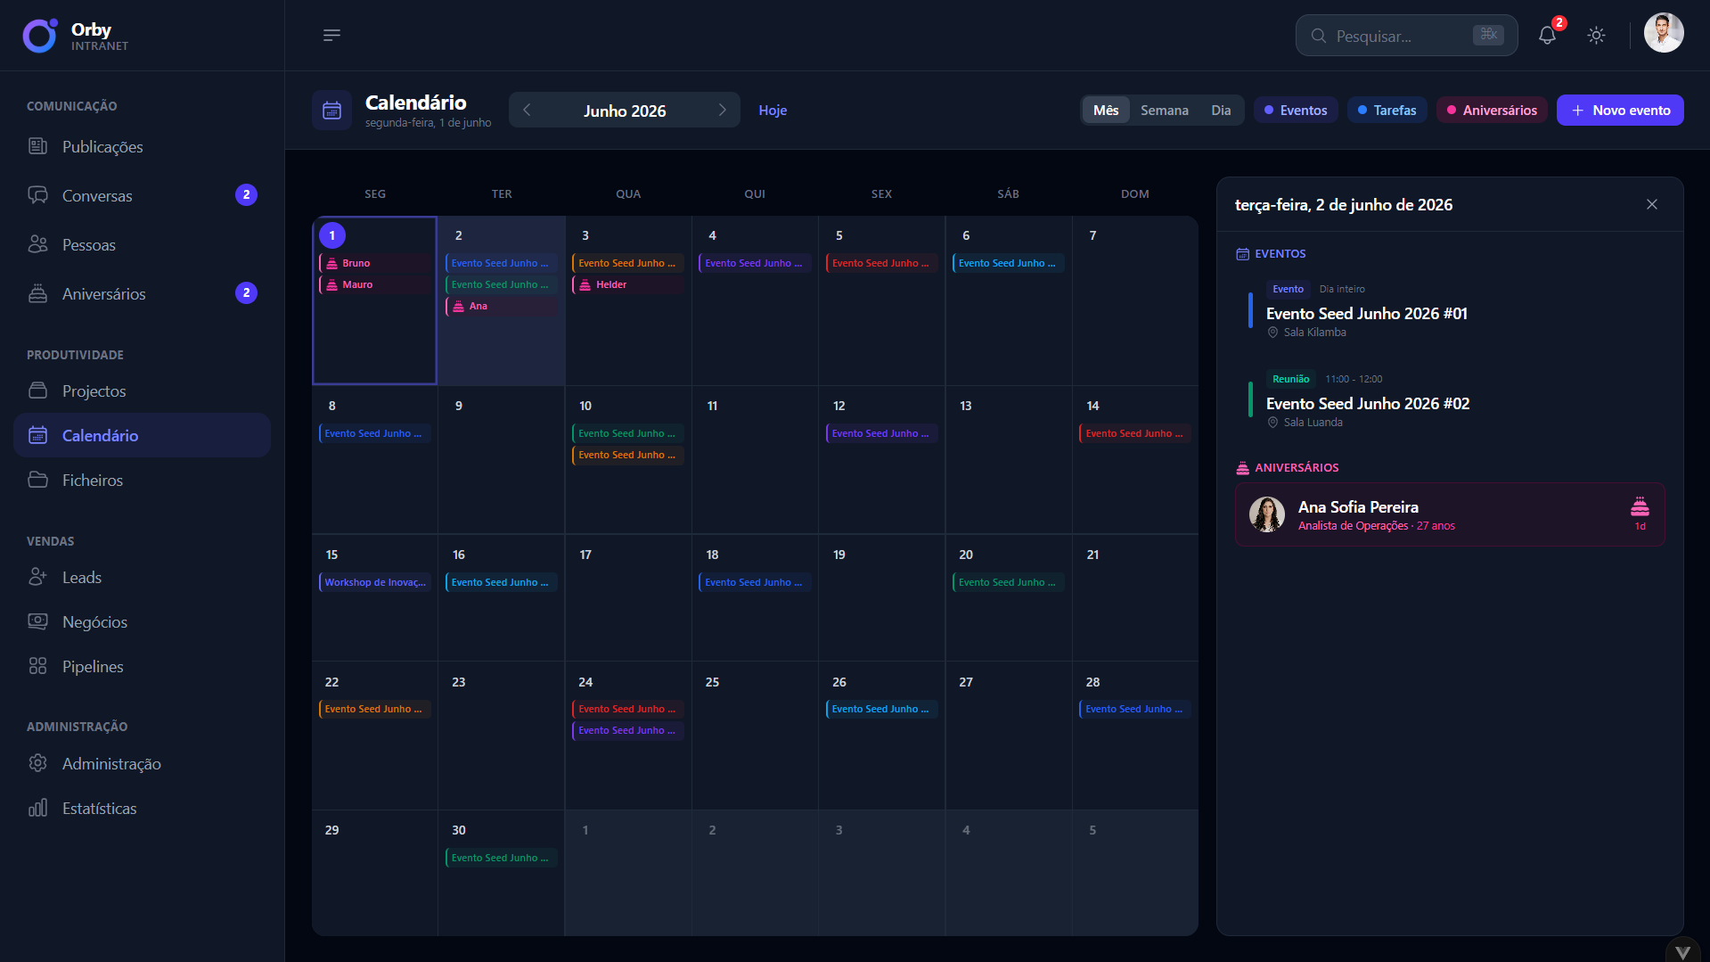Collapse sidebar with the menu icon
This screenshot has width=1710, height=962.
(x=331, y=36)
